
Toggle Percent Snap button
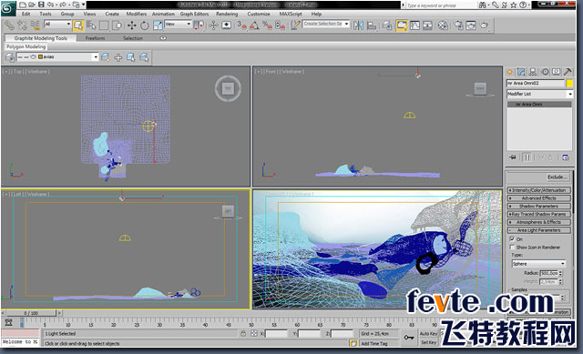point(267,25)
